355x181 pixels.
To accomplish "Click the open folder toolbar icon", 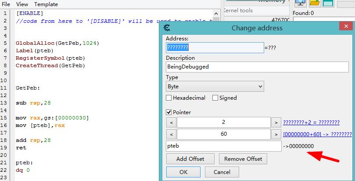I will pos(315,3).
